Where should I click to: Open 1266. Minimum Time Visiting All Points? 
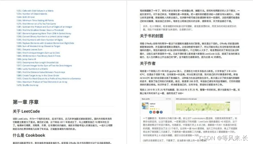click(35, 20)
